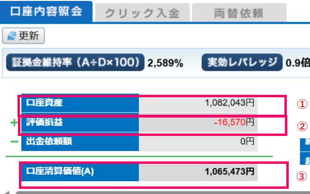
Task: Click the green plus sign beside 評価損益
Action: coord(14,123)
